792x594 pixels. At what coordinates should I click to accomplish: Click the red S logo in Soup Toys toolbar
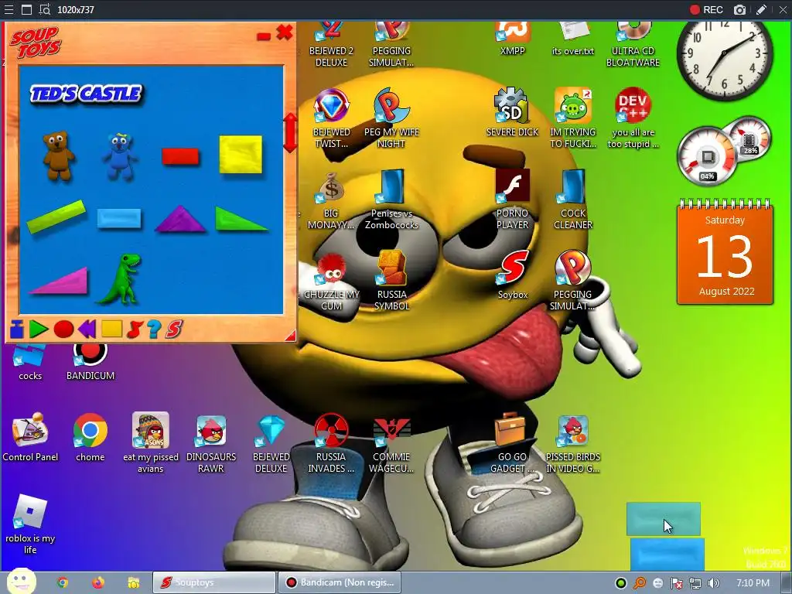click(174, 329)
